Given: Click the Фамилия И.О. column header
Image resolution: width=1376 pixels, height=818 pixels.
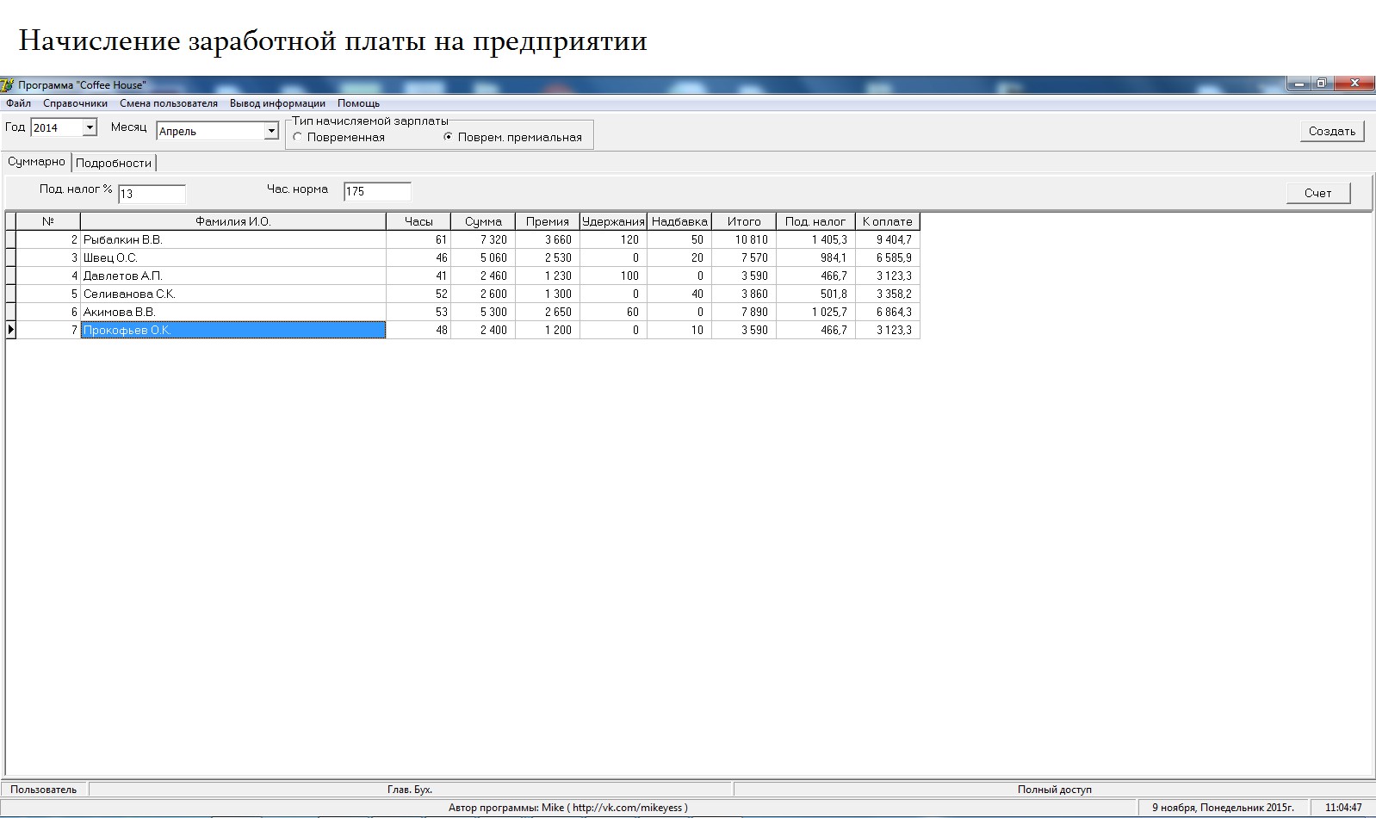Looking at the screenshot, I should [233, 221].
